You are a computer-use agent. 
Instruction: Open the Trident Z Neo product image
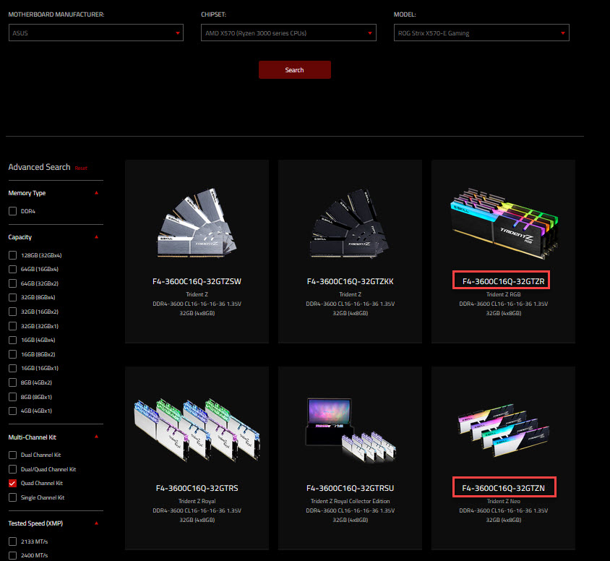tap(504, 430)
